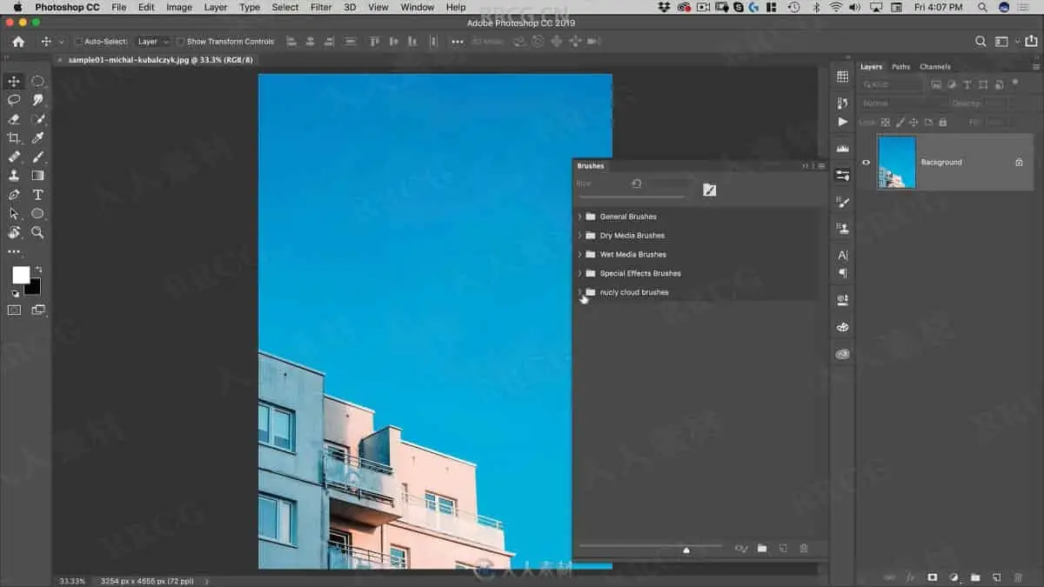Select the Zoom tool in the toolbox

click(38, 232)
